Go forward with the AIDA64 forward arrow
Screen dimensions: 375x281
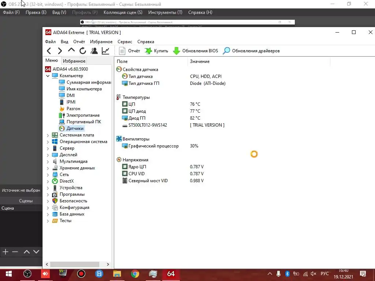click(x=60, y=50)
